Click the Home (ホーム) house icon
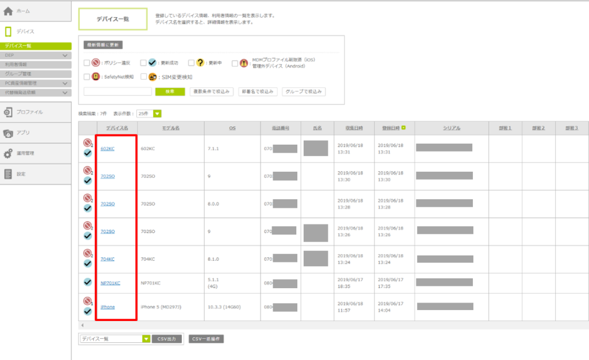The height and width of the screenshot is (360, 589). click(x=8, y=11)
